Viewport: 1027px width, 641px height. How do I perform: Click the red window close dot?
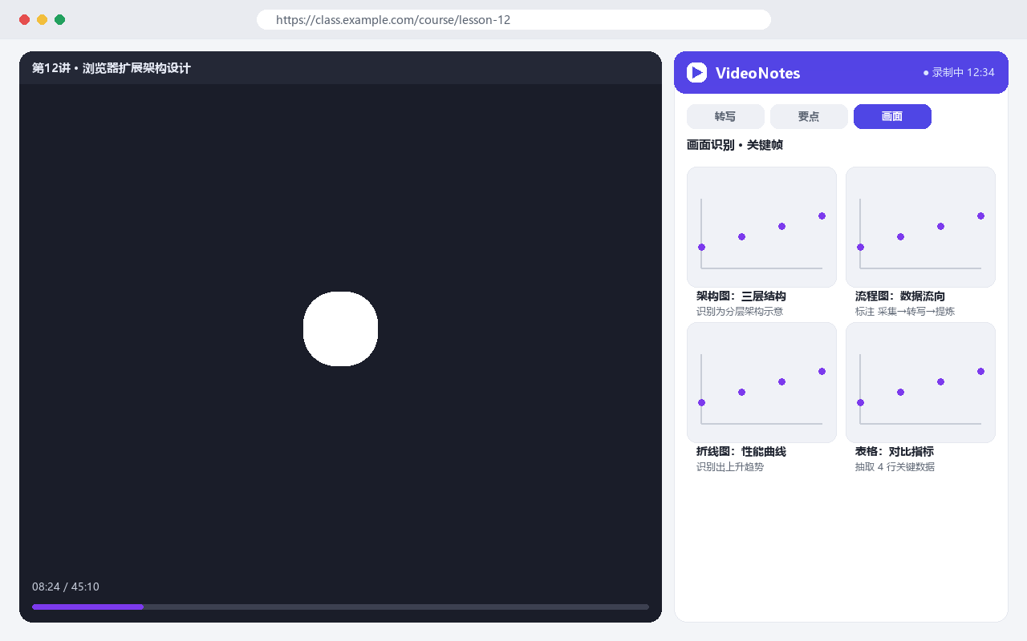click(25, 20)
